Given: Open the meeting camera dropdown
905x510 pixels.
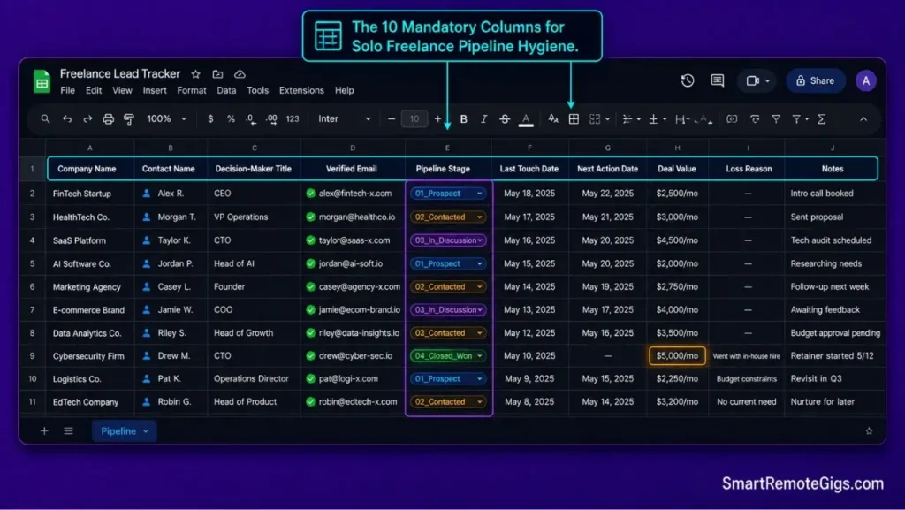Looking at the screenshot, I should [x=757, y=80].
